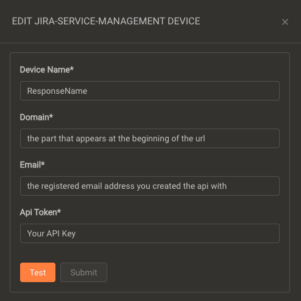
Task: Click the Submit button
Action: [x=83, y=272]
